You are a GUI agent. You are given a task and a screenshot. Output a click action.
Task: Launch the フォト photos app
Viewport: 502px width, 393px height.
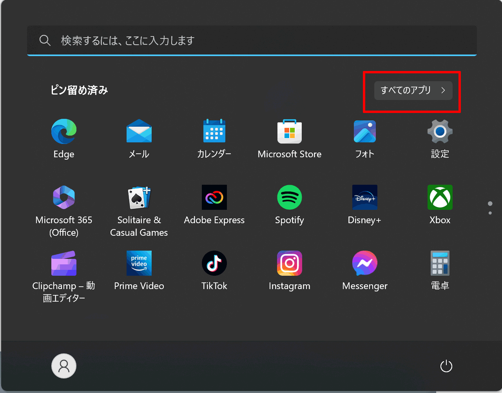pyautogui.click(x=365, y=139)
